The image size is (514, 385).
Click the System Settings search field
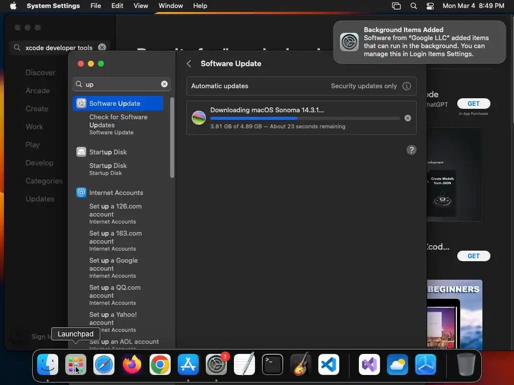121,84
